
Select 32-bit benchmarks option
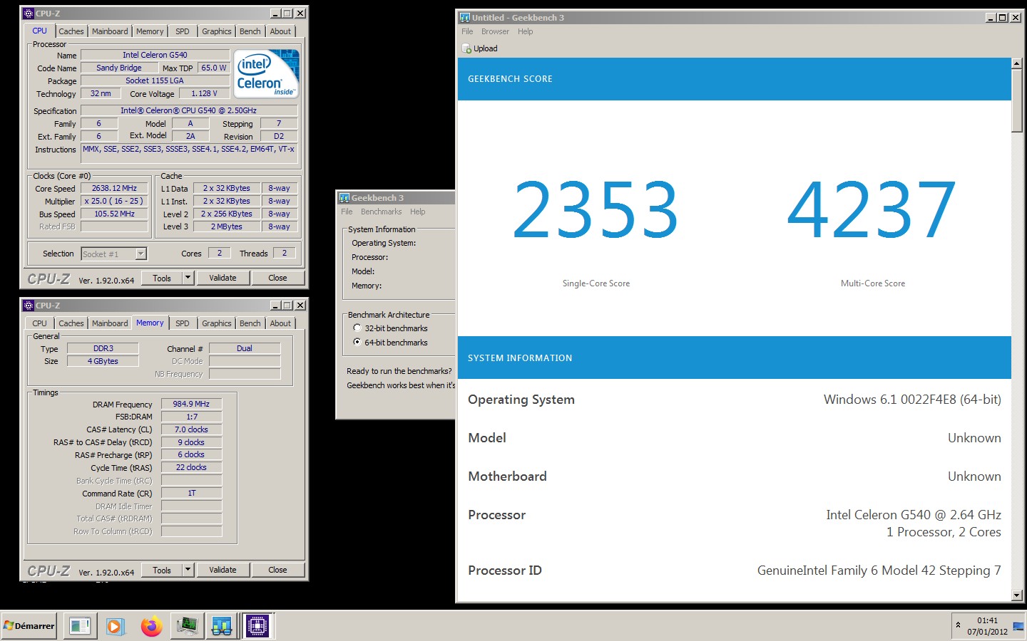tap(357, 328)
